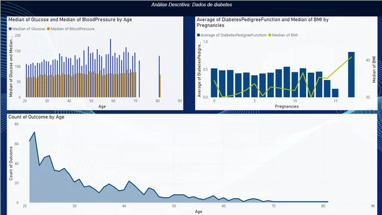Viewport: 382px width, 215px height.
Task: Click the shortest pedigree bar at 15 pregnancies
Action: click(x=335, y=93)
